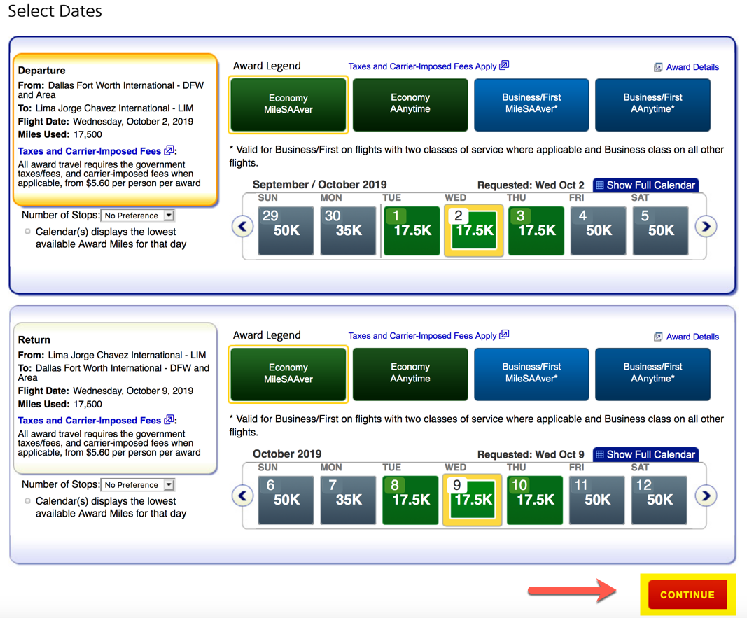Image resolution: width=747 pixels, height=618 pixels.
Task: Click Requested: Wed Oct 9 text
Action: (531, 455)
